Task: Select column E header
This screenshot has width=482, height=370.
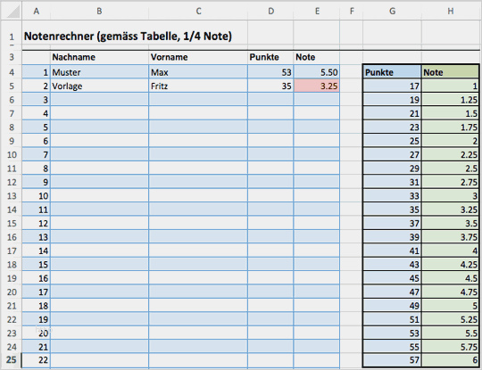Action: [317, 11]
